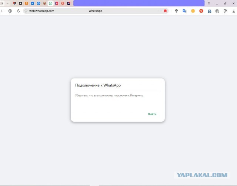
Task: Select the active WhatsApp tab
Action: [51, 3]
